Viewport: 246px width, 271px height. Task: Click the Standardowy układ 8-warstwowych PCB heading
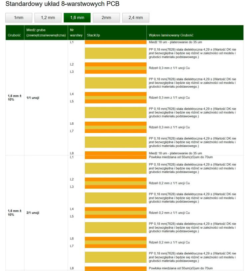tap(62, 4)
